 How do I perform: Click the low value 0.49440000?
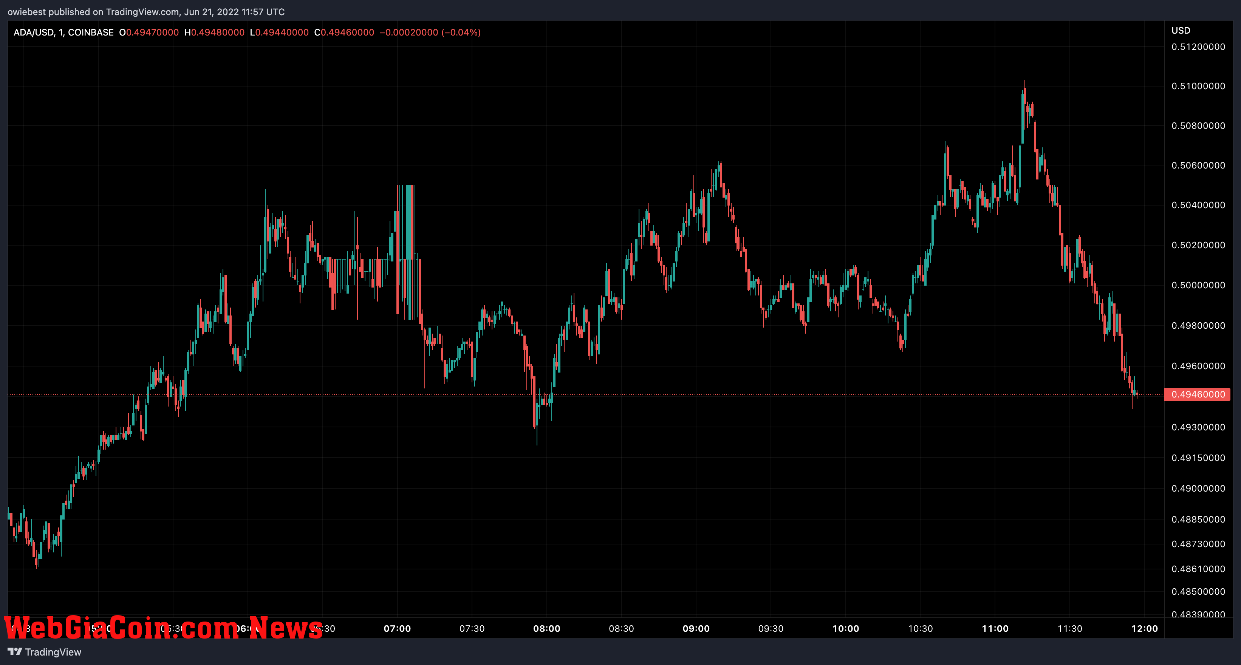pos(282,32)
